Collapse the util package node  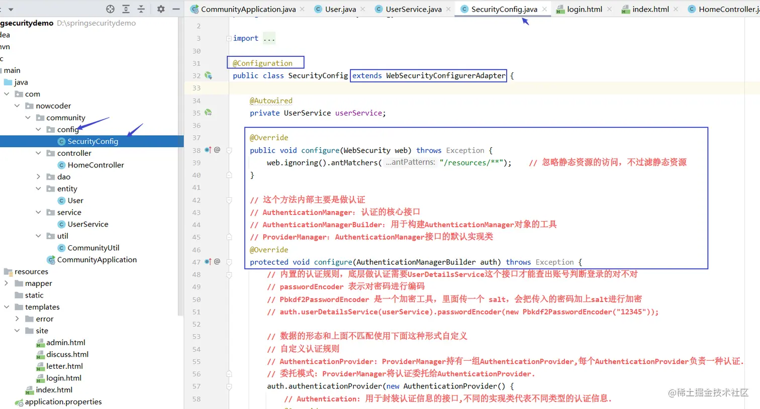pyautogui.click(x=38, y=236)
